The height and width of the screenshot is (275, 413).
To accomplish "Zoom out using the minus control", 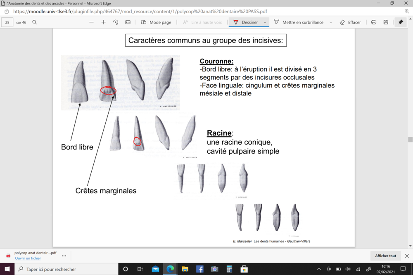I will pos(91,22).
